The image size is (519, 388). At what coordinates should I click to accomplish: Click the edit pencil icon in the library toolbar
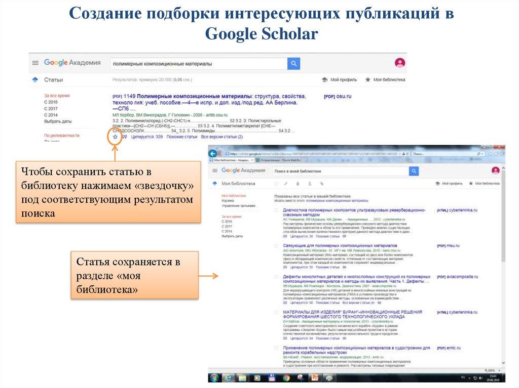(286, 184)
